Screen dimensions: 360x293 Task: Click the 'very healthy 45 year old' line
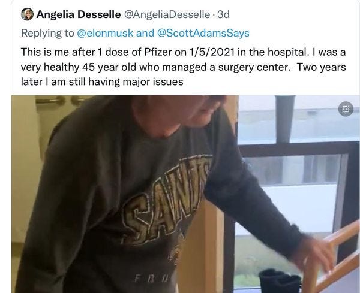click(x=183, y=67)
